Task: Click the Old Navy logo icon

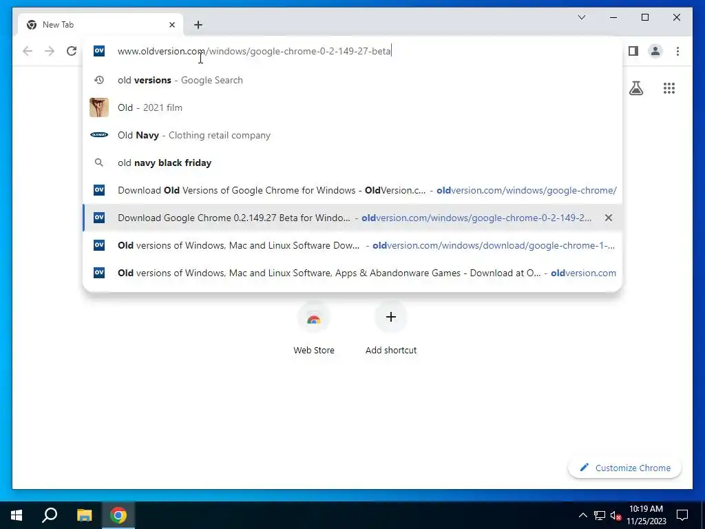Action: (x=99, y=135)
